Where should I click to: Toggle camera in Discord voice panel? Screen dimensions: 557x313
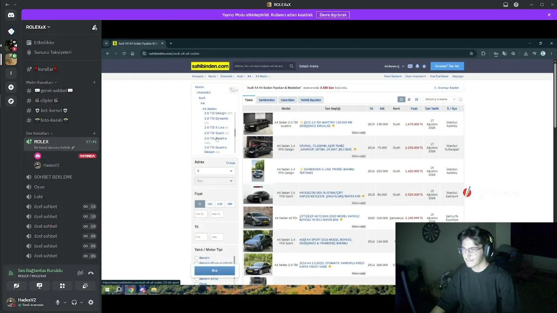tap(17, 286)
